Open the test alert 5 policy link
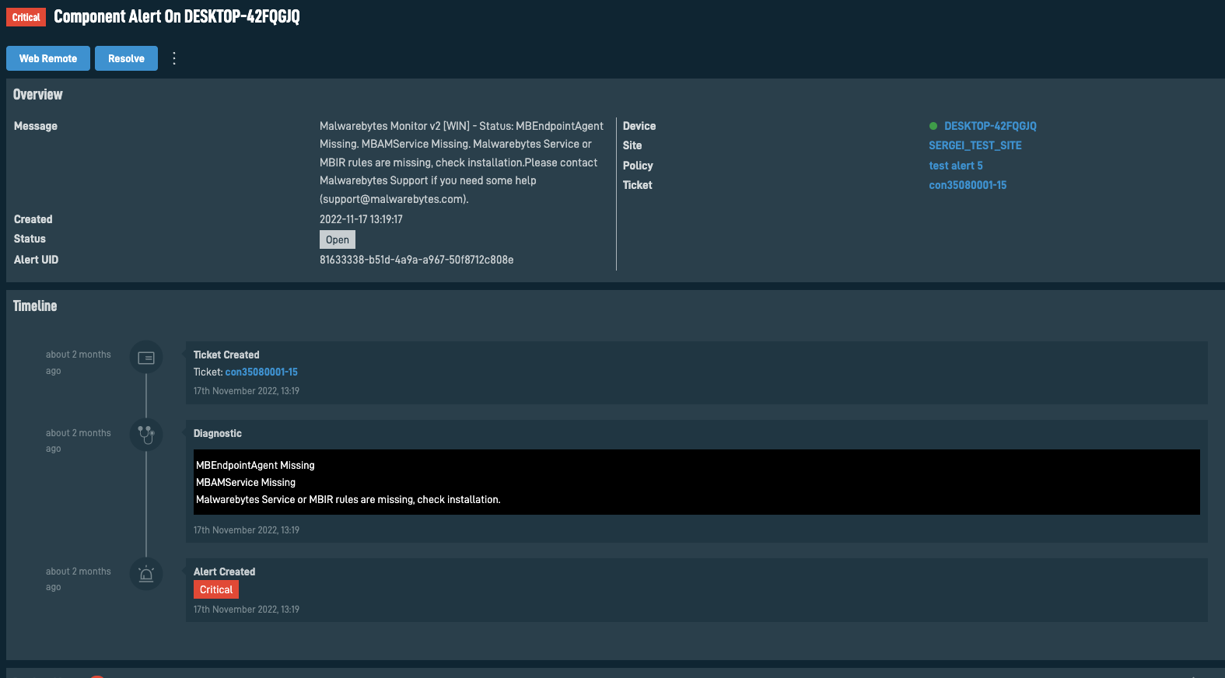1225x678 pixels. [956, 166]
